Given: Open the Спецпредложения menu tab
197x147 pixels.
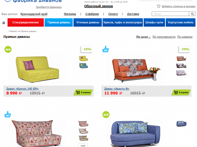Looking at the screenshot, I should click(26, 23).
